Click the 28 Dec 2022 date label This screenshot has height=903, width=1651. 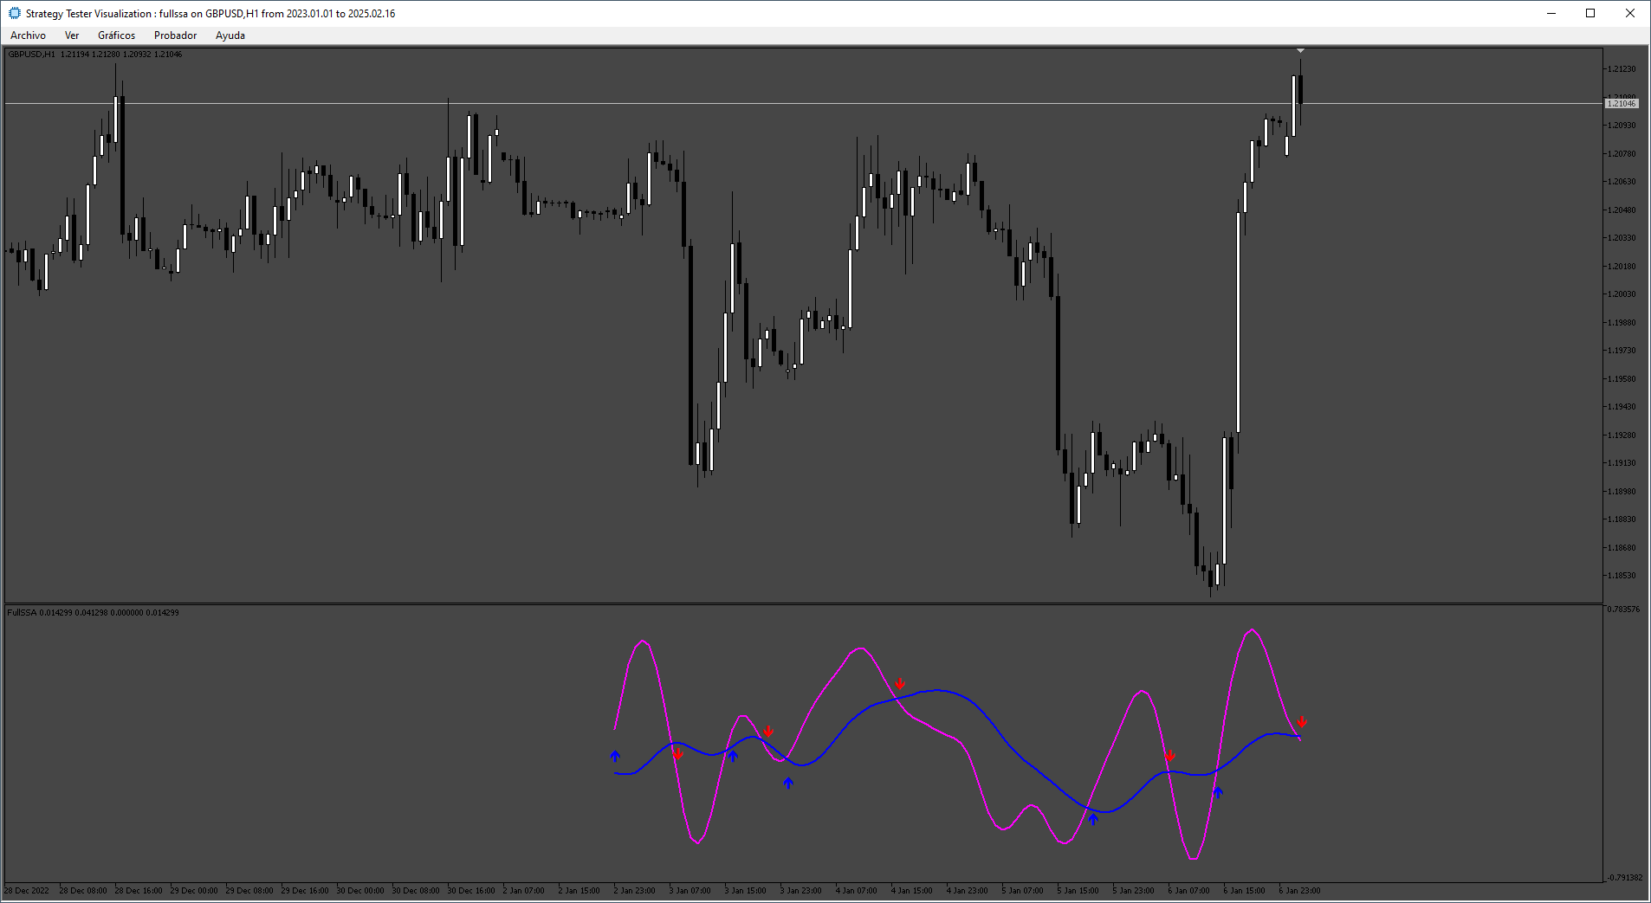coord(27,891)
